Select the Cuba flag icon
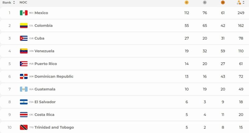The width and height of the screenshot is (249, 133). (24, 38)
